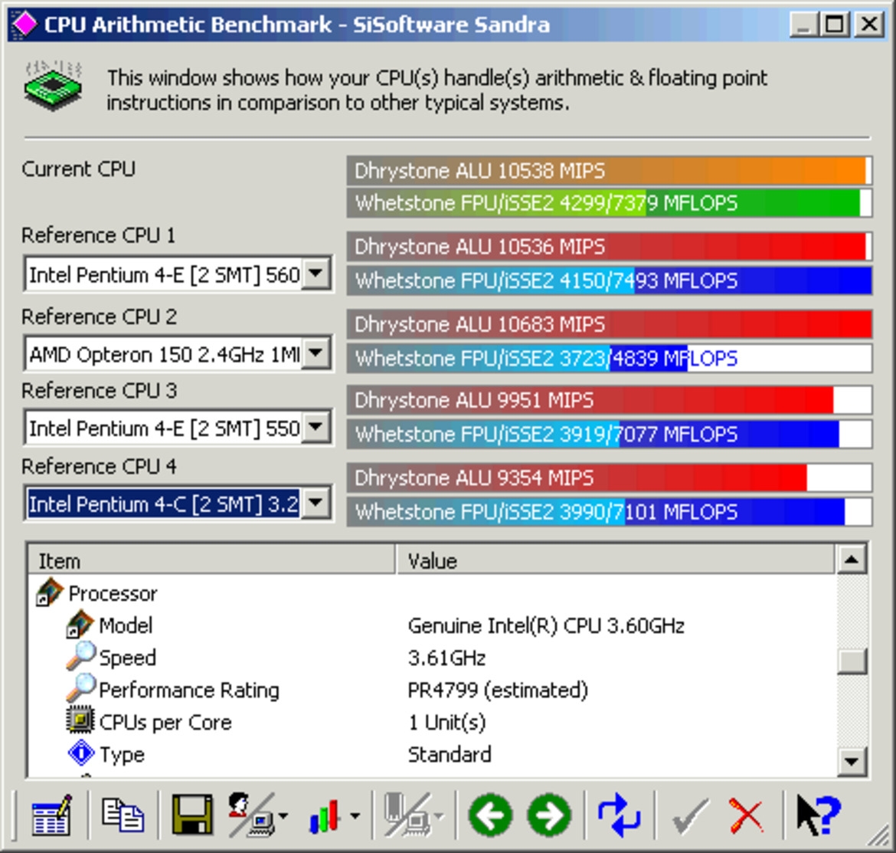Click Current CPU Dhrystone ALU 10538 bar
This screenshot has width=896, height=853.
pyautogui.click(x=609, y=171)
